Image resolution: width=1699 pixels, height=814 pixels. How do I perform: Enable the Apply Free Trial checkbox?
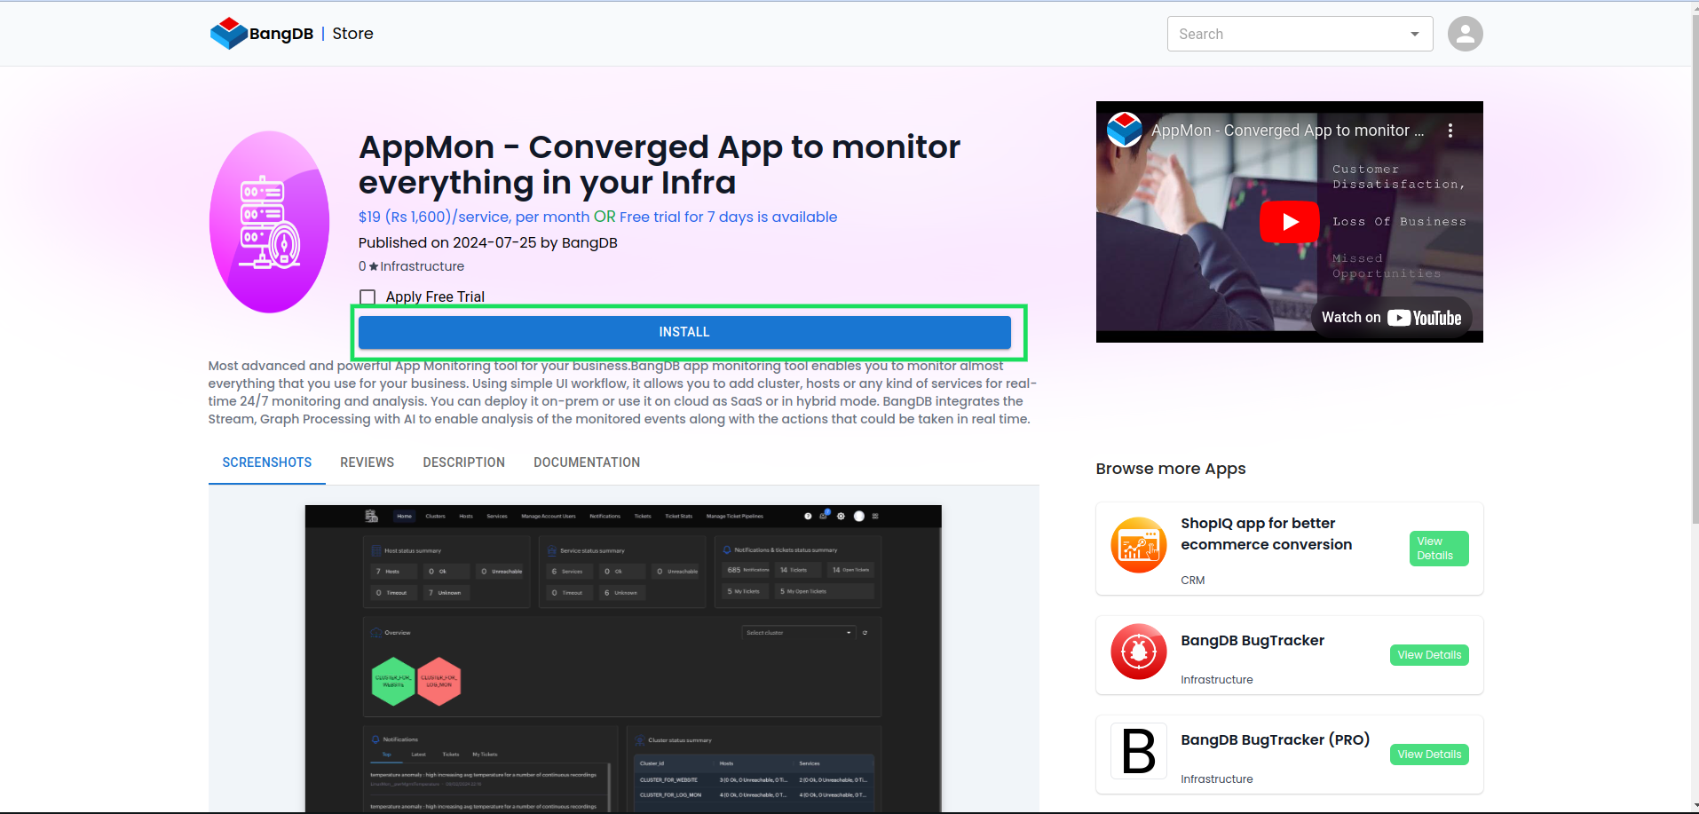(x=367, y=297)
